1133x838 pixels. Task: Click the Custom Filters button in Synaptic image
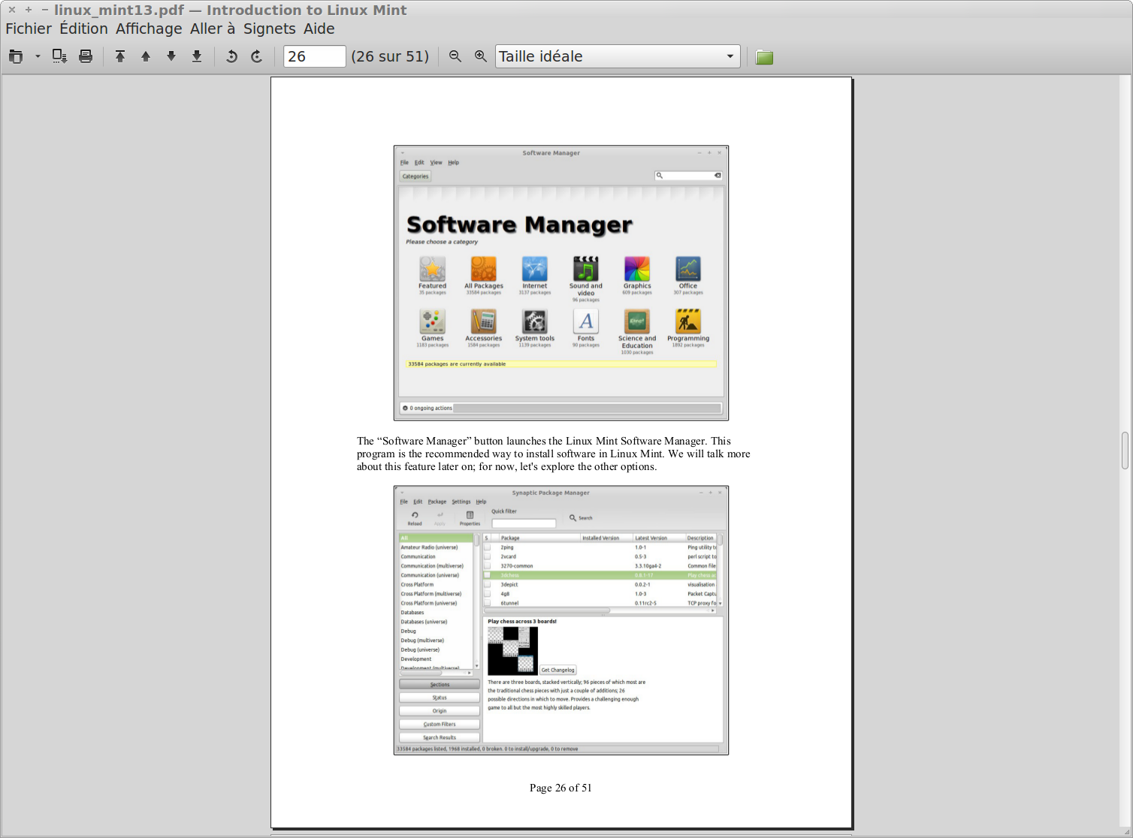click(x=440, y=725)
